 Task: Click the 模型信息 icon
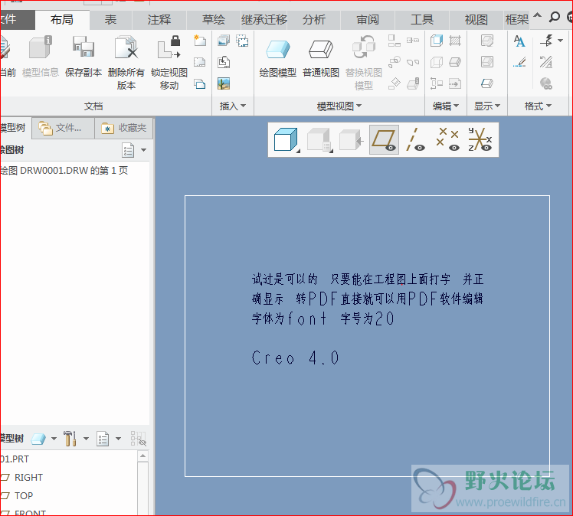40,47
